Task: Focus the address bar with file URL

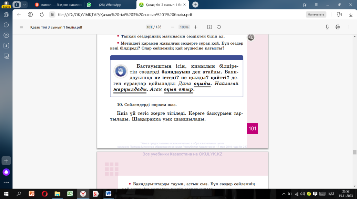Action: pyautogui.click(x=125, y=14)
